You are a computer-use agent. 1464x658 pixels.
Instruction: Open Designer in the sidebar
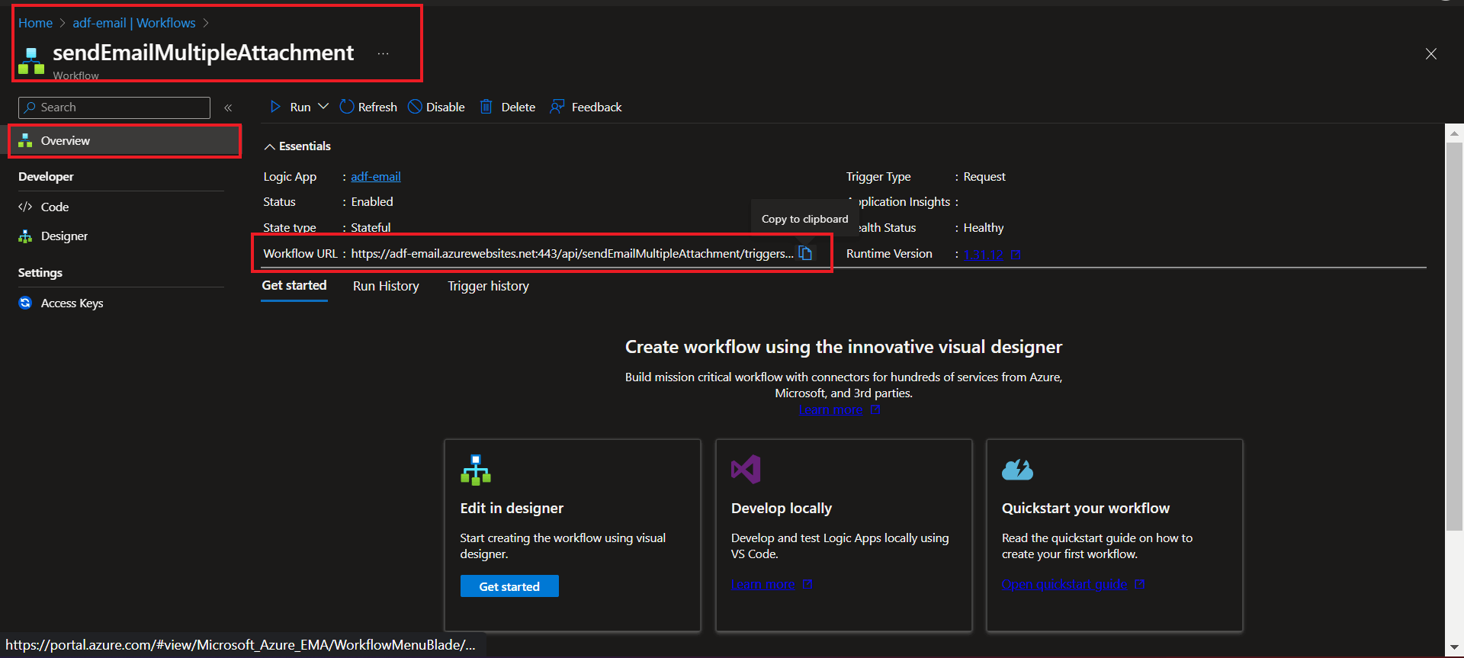point(64,236)
